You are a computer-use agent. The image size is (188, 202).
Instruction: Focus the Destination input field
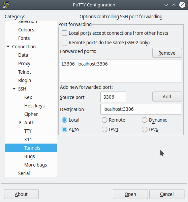tap(141, 109)
